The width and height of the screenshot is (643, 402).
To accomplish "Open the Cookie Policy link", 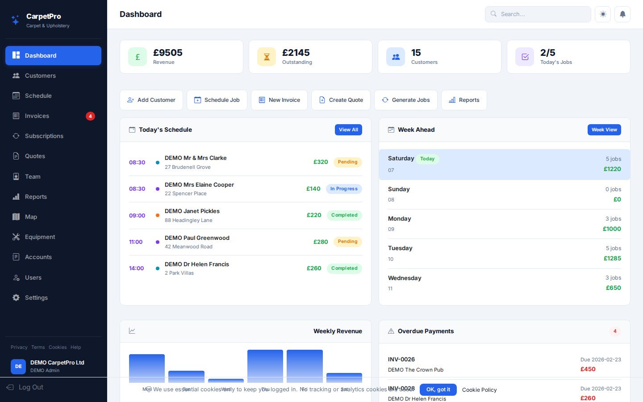I will pyautogui.click(x=479, y=390).
